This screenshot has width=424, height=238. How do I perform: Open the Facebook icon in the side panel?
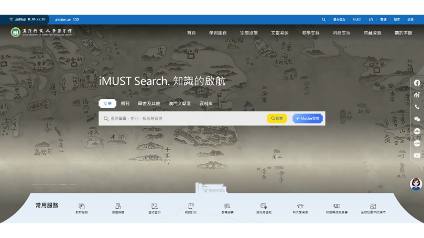point(417,83)
